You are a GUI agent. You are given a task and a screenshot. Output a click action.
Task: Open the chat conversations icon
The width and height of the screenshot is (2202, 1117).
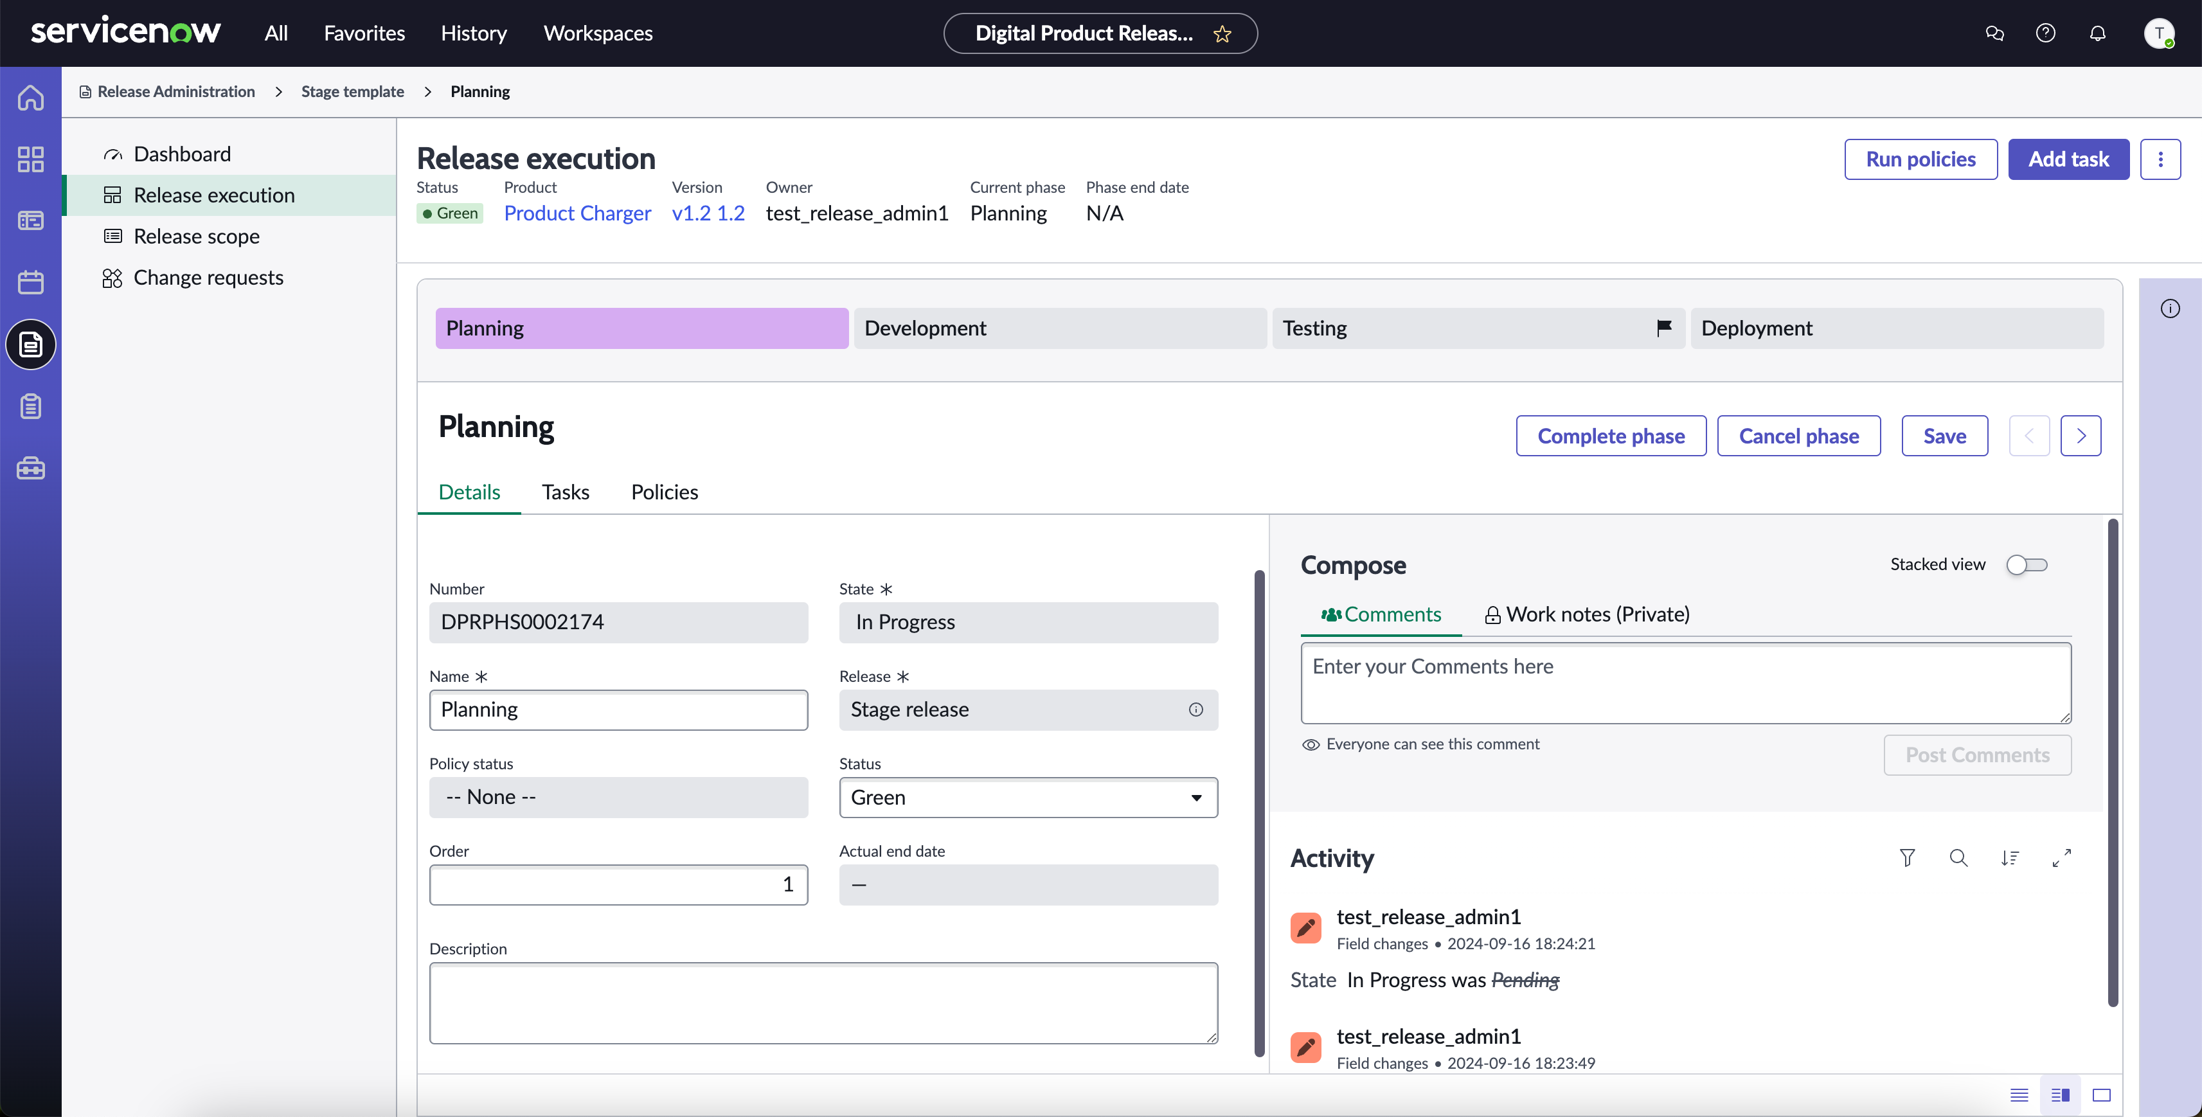(x=1994, y=33)
